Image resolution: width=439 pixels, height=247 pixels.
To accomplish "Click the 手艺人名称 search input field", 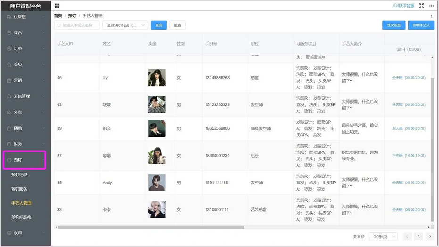I will [x=77, y=25].
